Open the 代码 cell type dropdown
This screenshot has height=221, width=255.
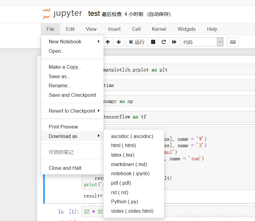point(202,42)
